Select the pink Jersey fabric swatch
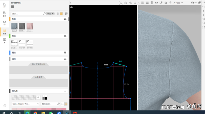The width and height of the screenshot is (205, 114). click(x=30, y=26)
